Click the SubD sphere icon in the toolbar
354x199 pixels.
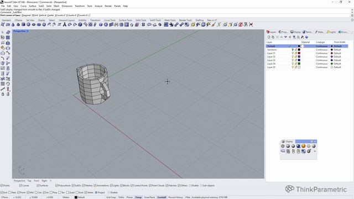click(x=28, y=24)
